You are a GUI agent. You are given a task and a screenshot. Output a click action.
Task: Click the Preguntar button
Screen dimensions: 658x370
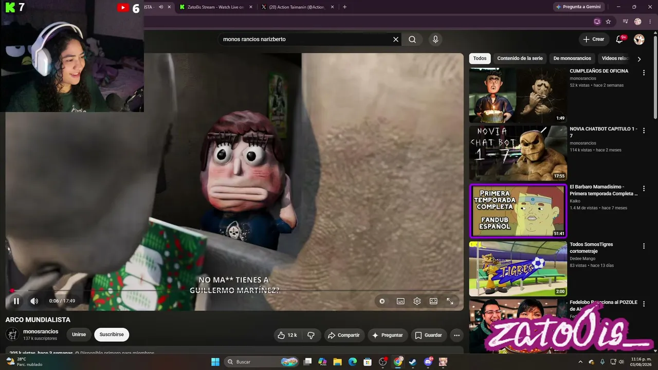[388, 335]
